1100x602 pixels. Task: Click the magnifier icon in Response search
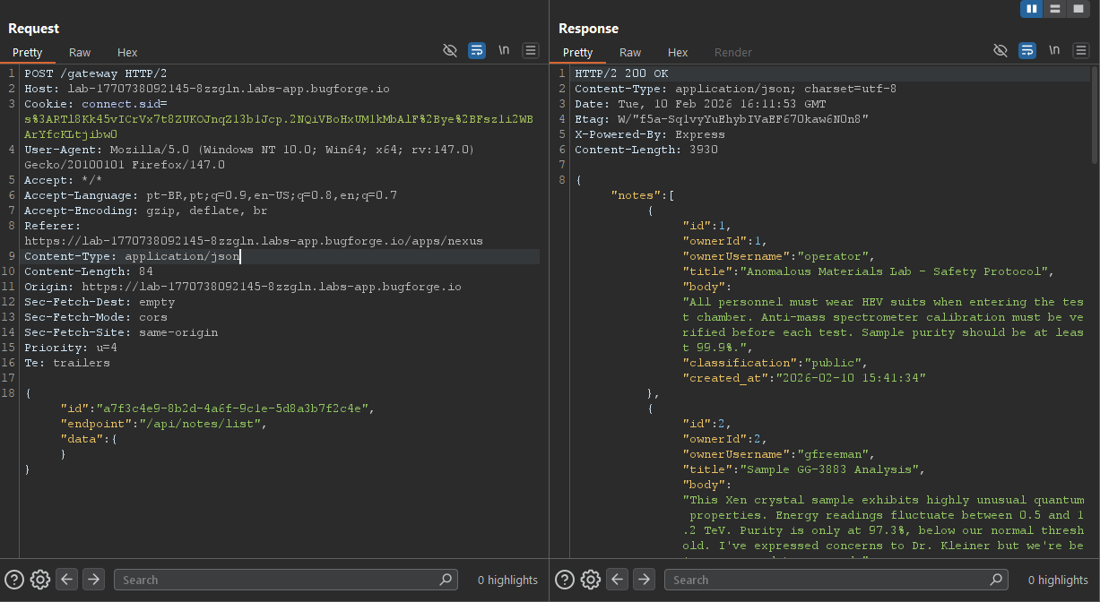point(996,580)
